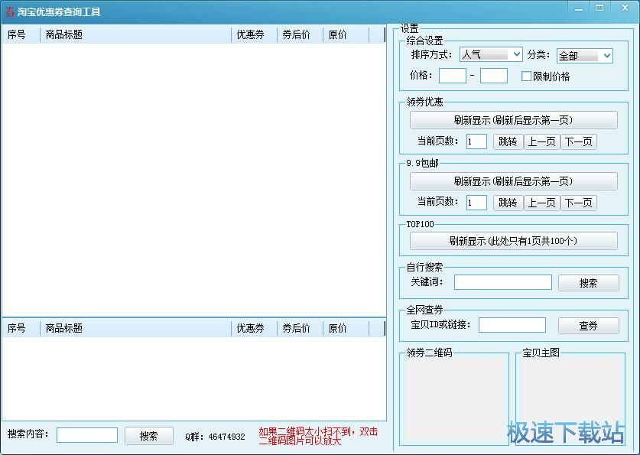Click upper table 原价 column header
Image resolution: width=640 pixels, height=455 pixels.
pos(346,34)
